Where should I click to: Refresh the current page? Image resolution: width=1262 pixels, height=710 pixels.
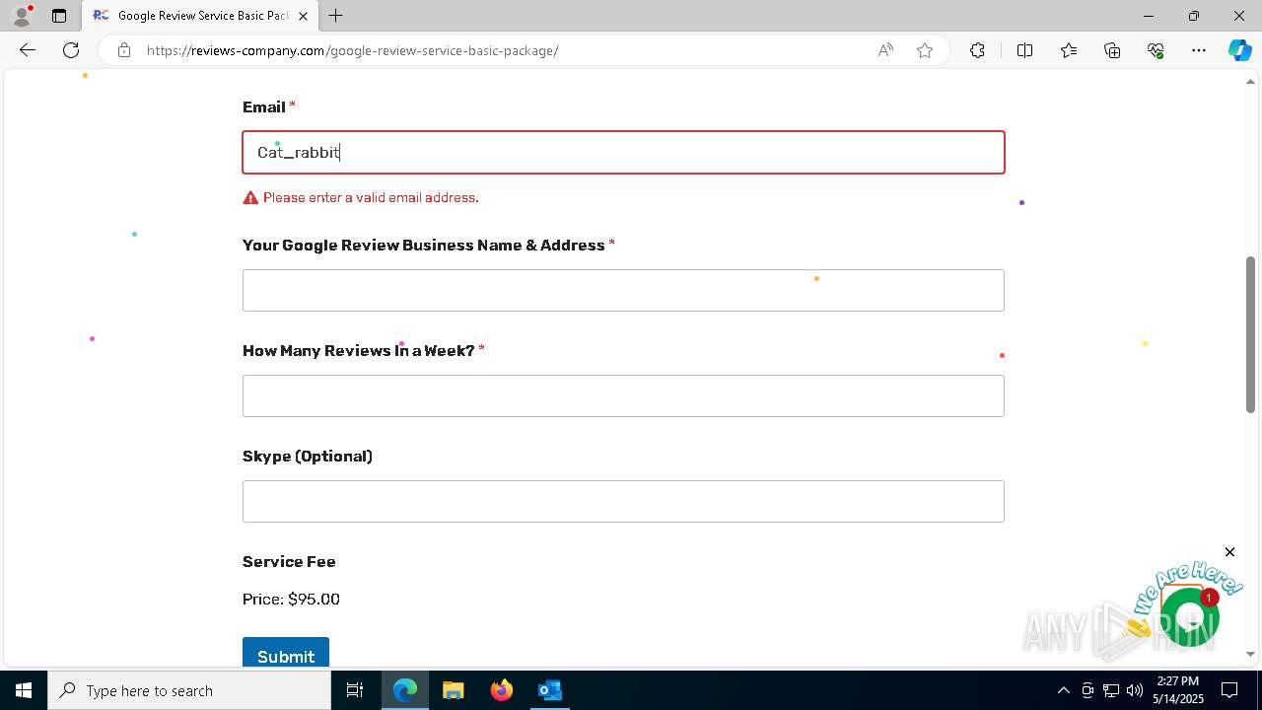(x=71, y=50)
